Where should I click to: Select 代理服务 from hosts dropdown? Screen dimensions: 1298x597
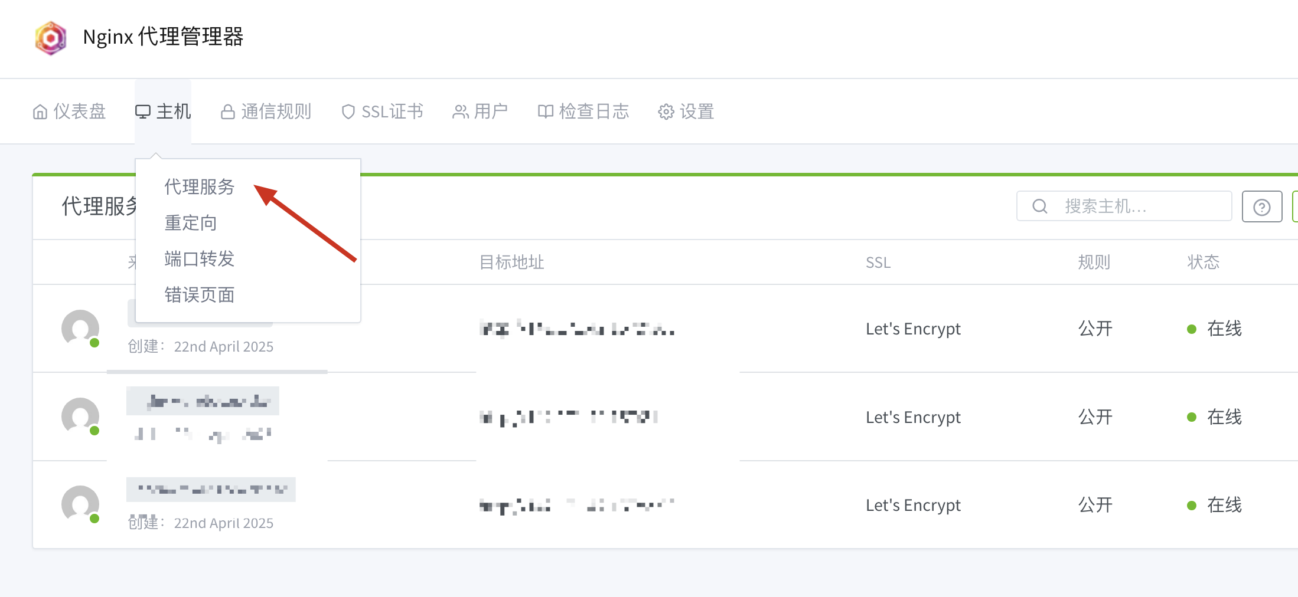tap(200, 187)
